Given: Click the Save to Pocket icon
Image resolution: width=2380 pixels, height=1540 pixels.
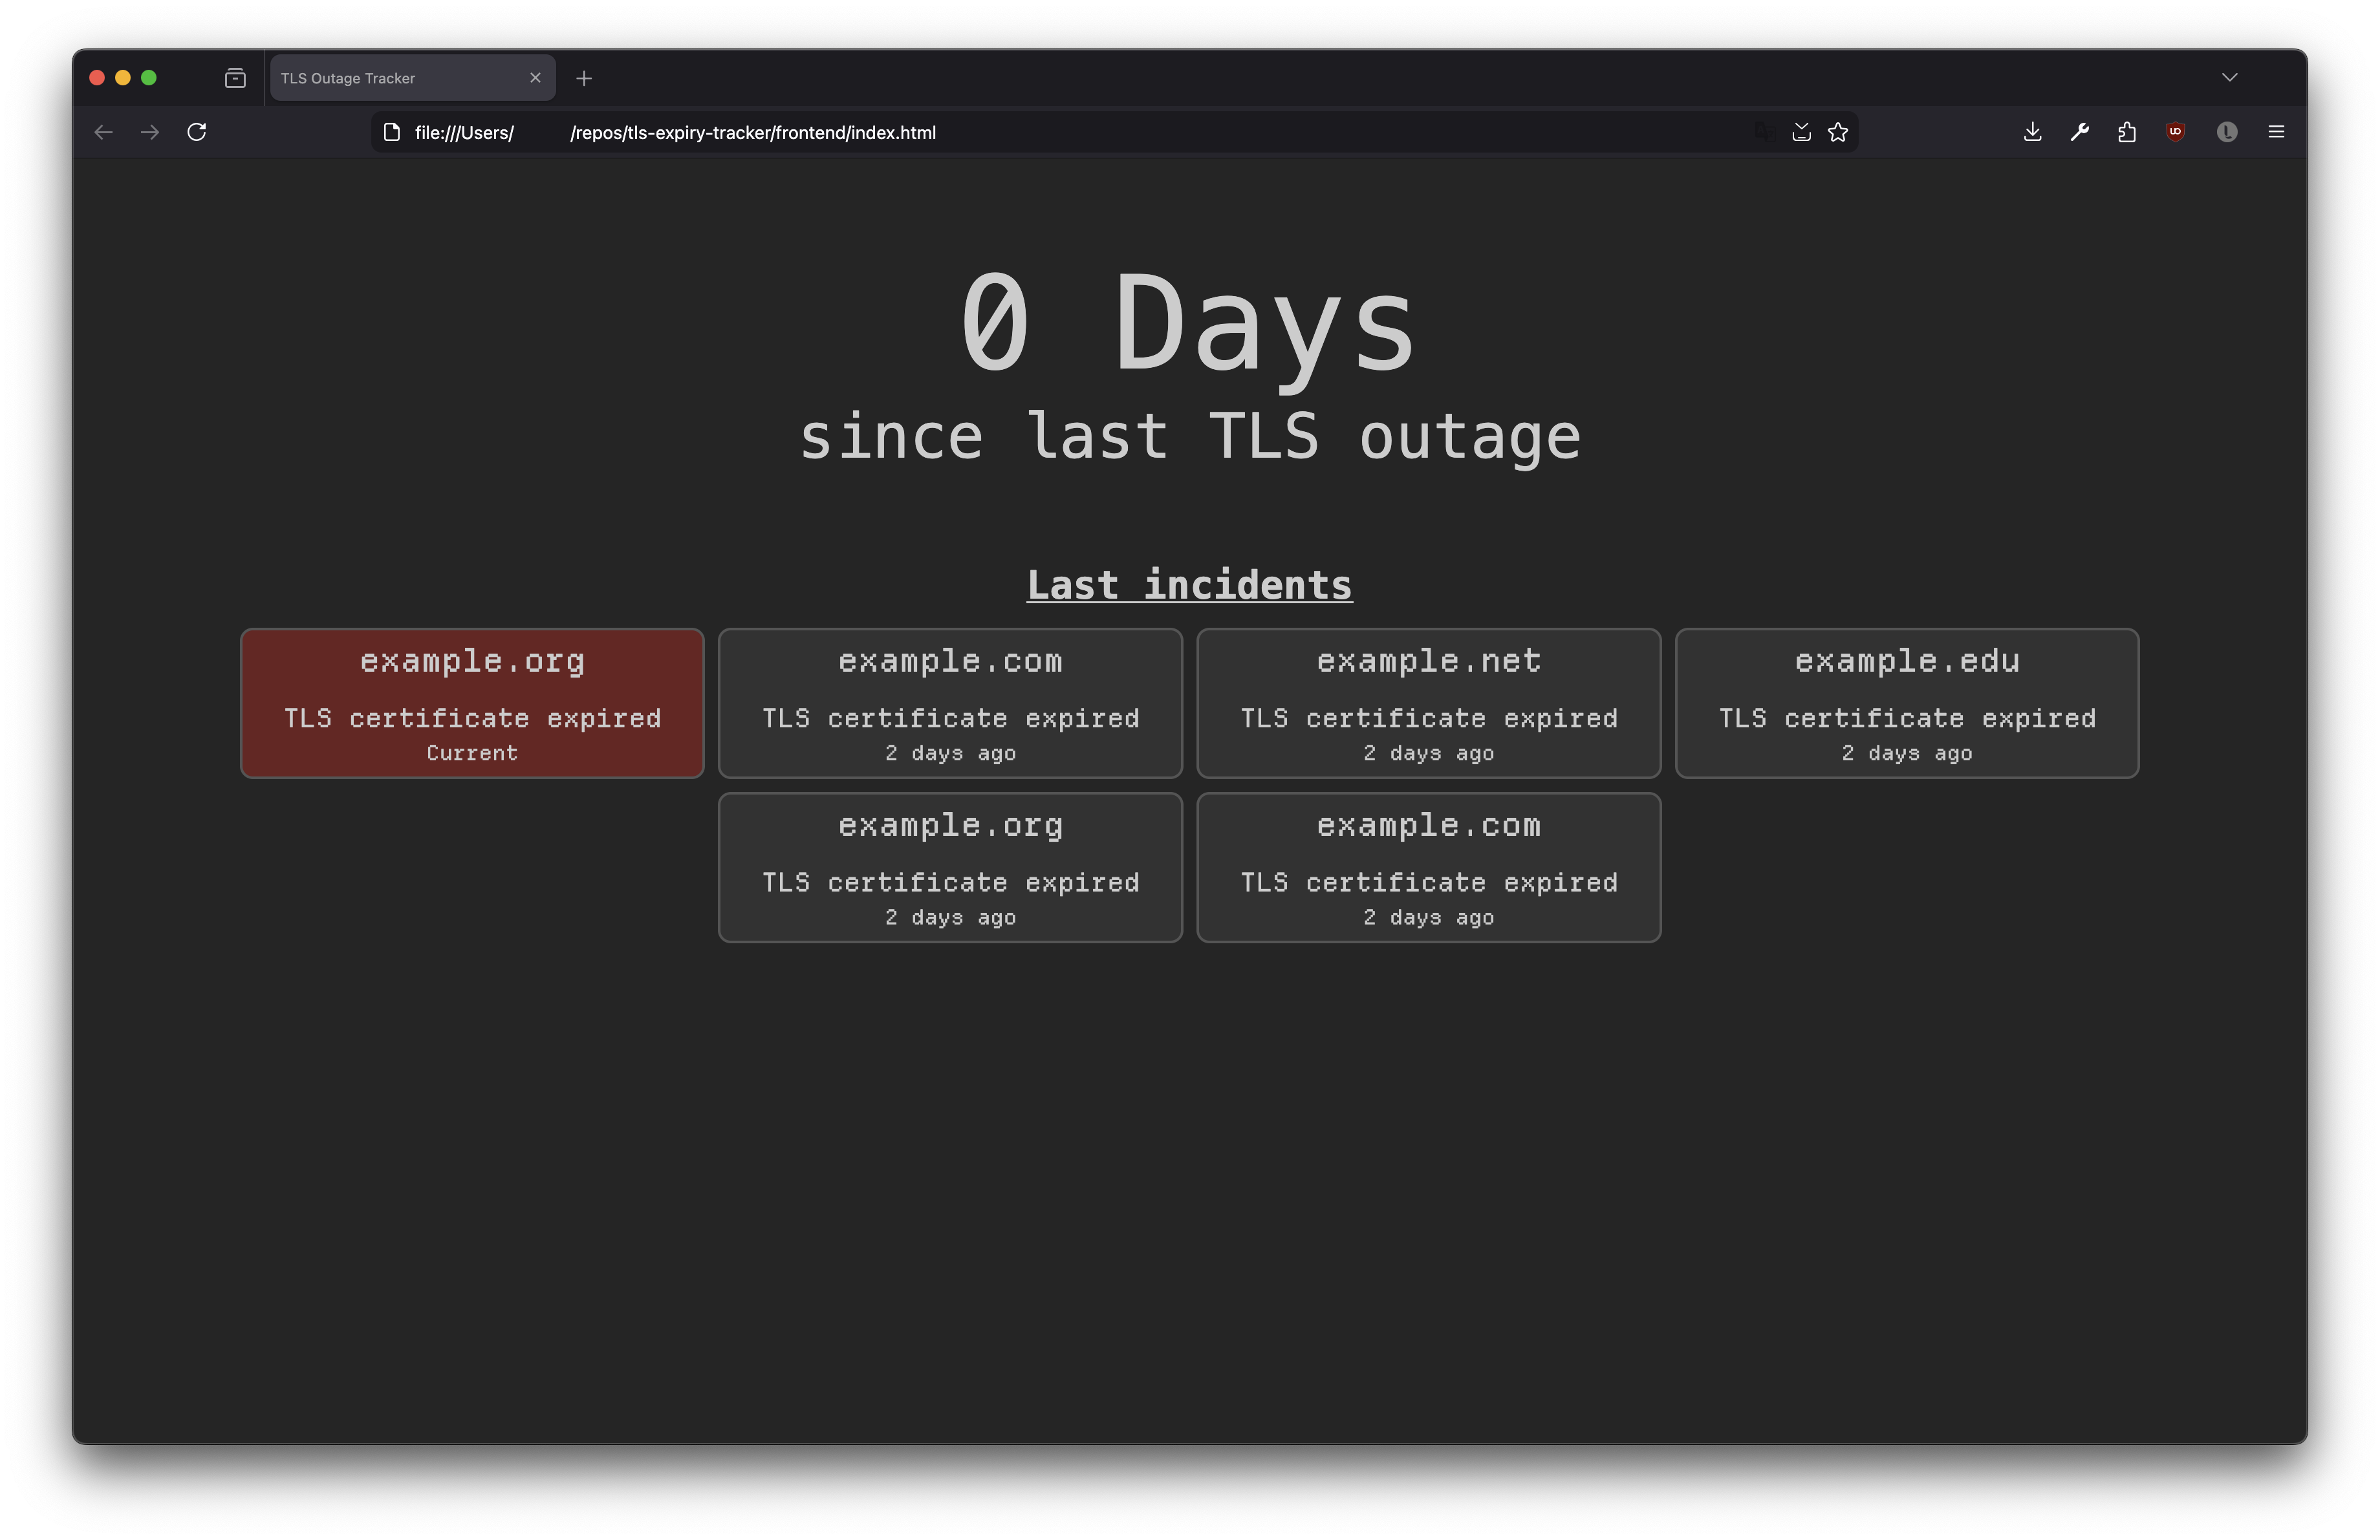Looking at the screenshot, I should pyautogui.click(x=1801, y=132).
